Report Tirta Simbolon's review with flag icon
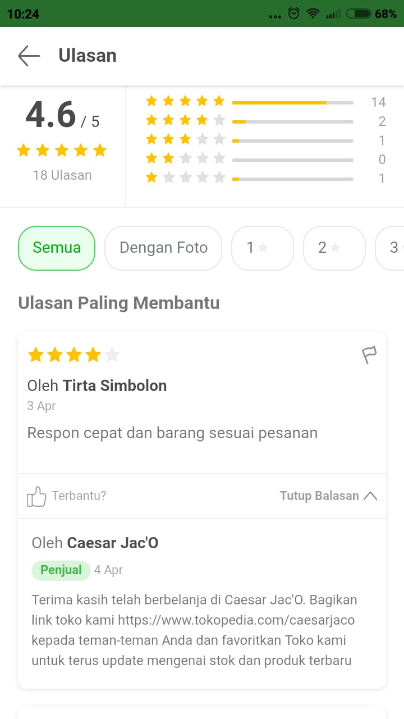The height and width of the screenshot is (719, 404). pos(369,355)
